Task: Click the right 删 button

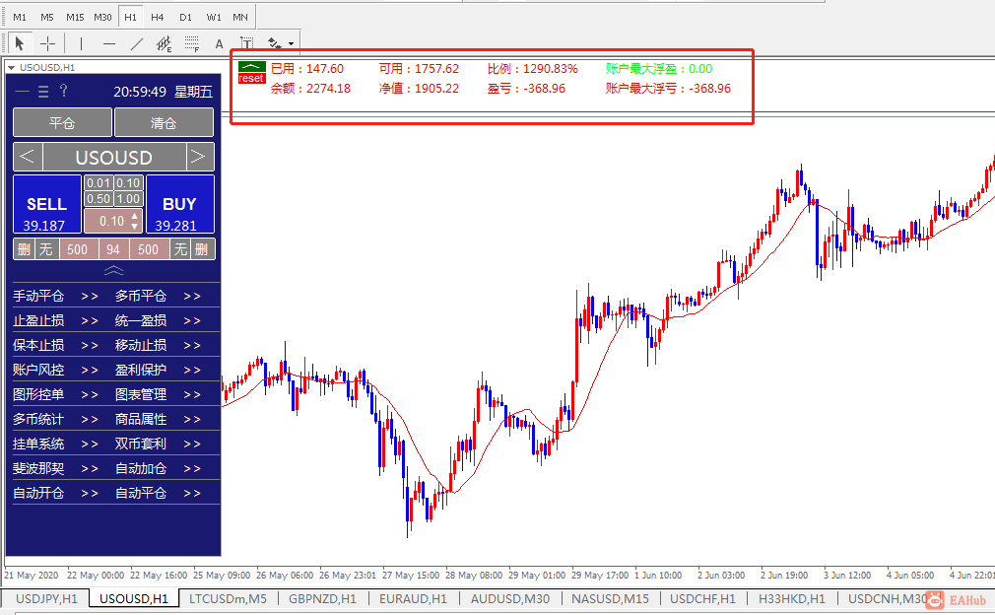Action: tap(202, 249)
